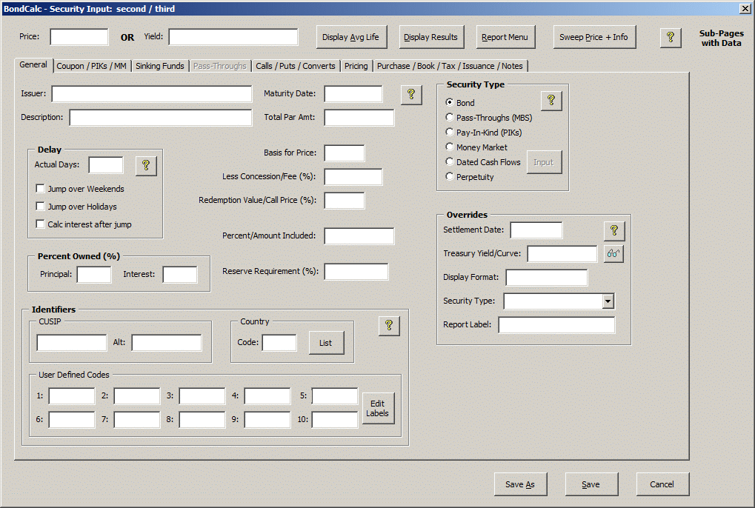Open the Calls / Puts / Converts tab
Viewport: 755px width, 508px height.
(296, 66)
